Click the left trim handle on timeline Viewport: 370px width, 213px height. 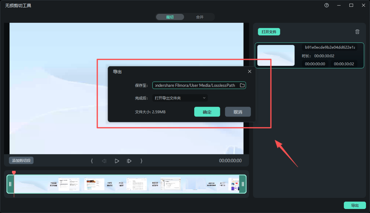(x=10, y=184)
